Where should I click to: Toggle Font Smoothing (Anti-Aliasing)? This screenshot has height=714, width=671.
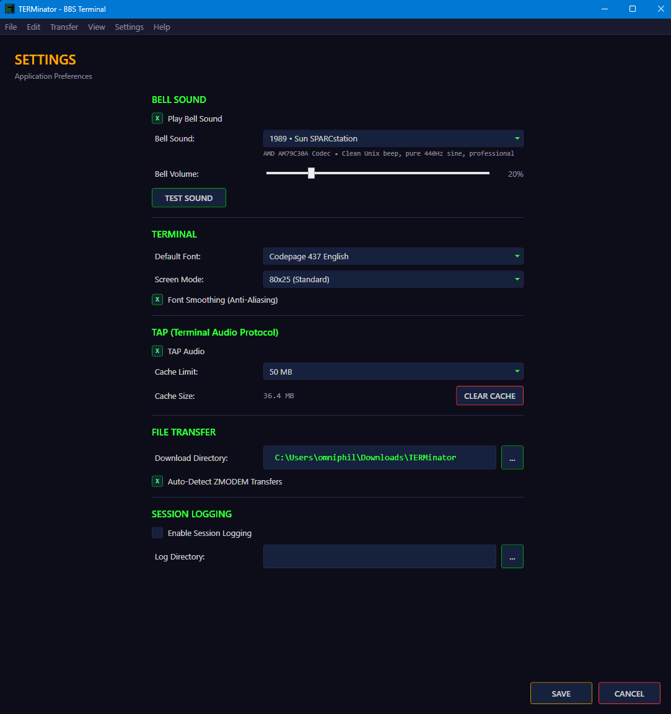[x=157, y=299]
